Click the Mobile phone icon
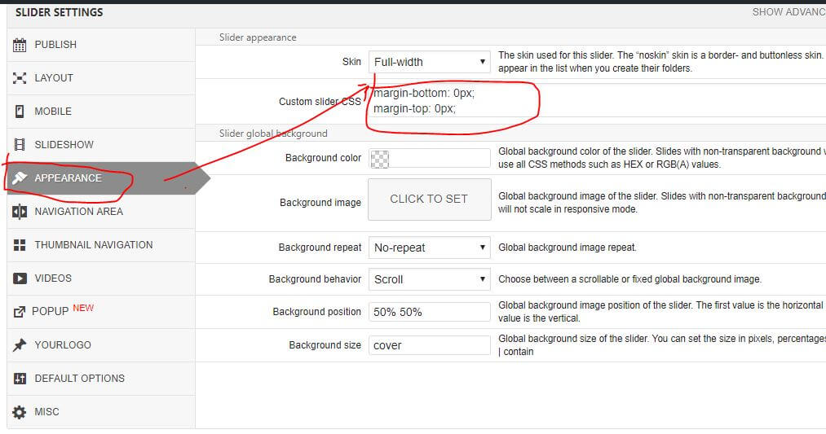 (20, 112)
